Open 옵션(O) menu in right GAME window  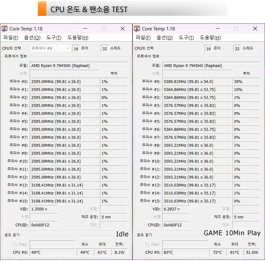click(165, 37)
